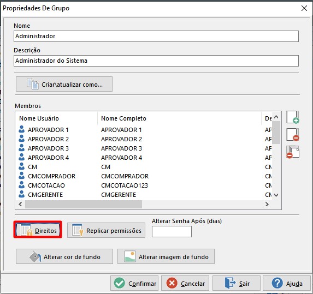Click the remove all members icon

[x=293, y=152]
